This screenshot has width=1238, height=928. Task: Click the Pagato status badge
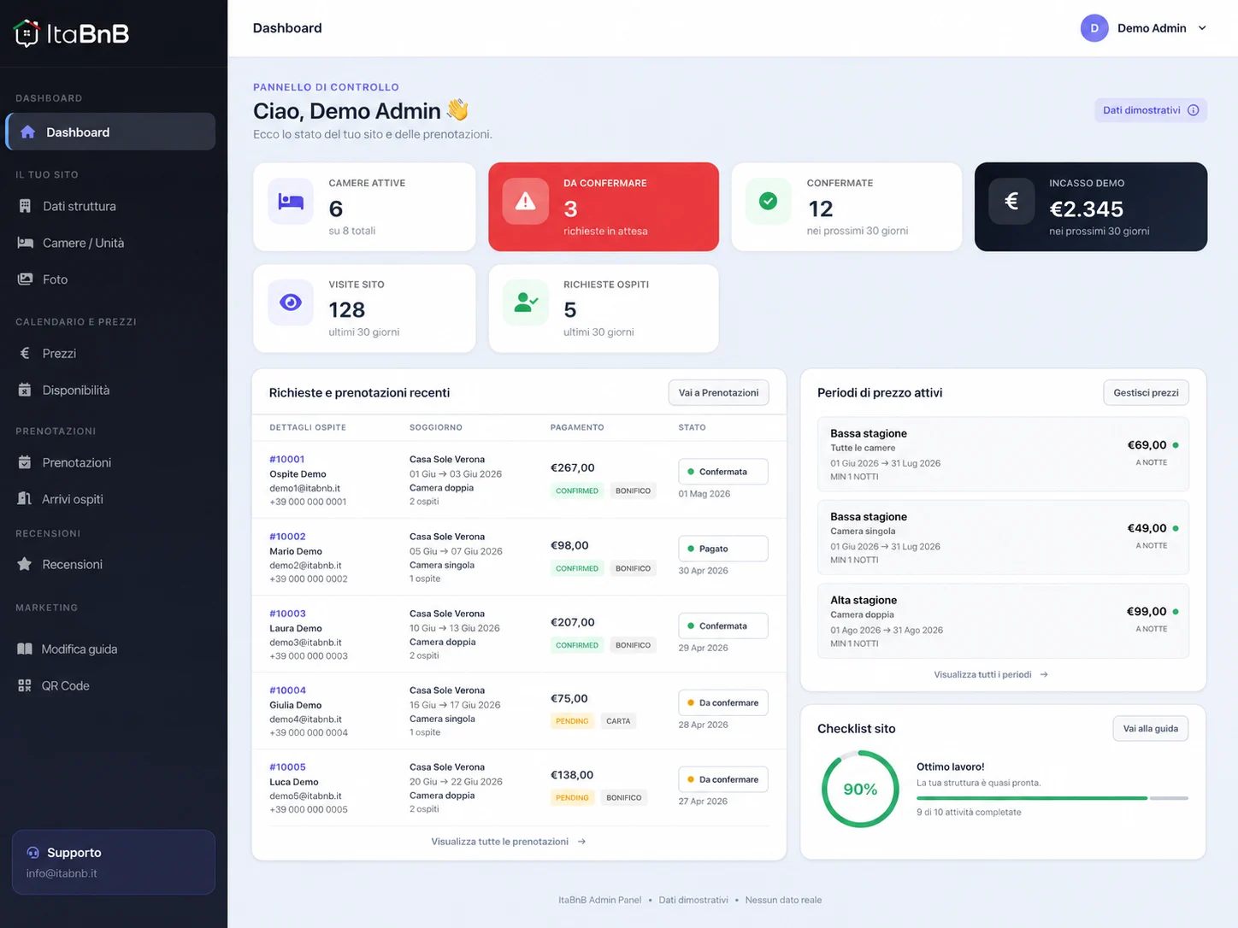(x=723, y=549)
